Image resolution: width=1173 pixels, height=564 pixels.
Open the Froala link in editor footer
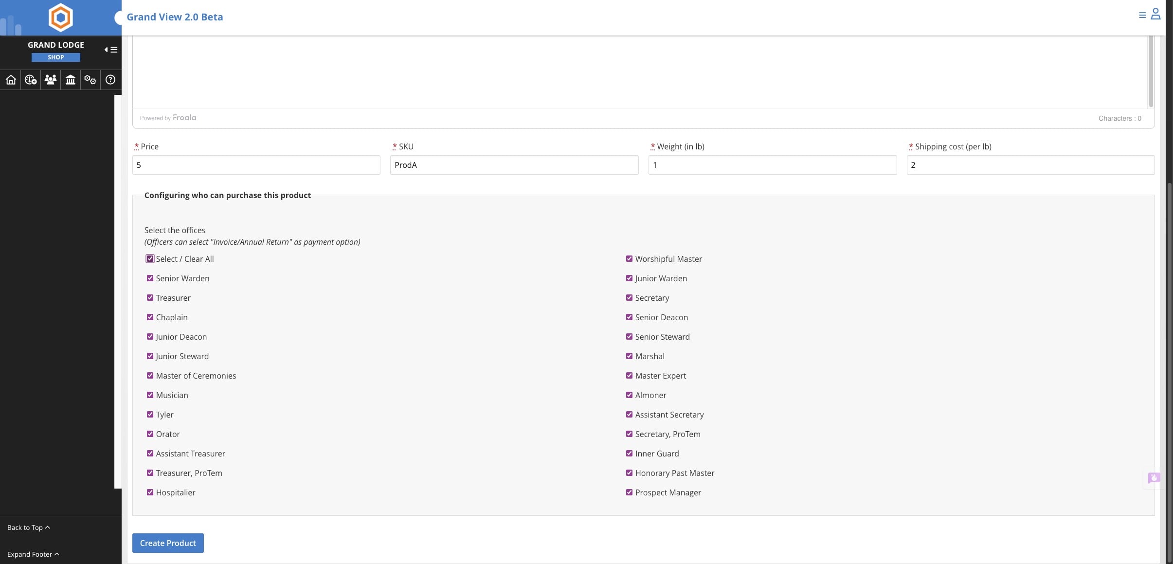[184, 118]
